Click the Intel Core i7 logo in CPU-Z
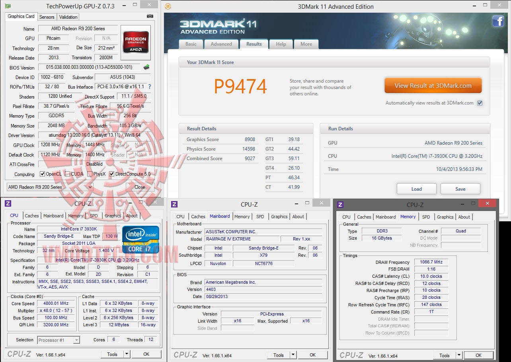 (140, 240)
